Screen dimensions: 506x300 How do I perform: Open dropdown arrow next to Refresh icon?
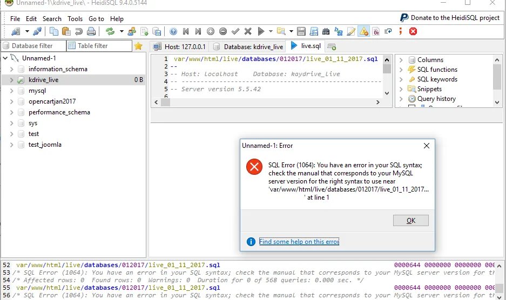(122, 31)
